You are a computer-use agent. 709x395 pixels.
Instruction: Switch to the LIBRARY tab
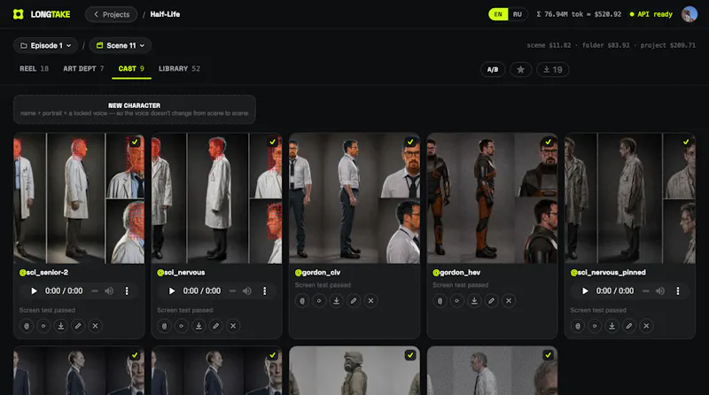(x=179, y=69)
